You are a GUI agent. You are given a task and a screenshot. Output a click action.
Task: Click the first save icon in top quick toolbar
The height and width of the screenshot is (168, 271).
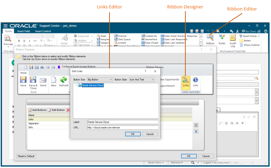click(x=192, y=31)
